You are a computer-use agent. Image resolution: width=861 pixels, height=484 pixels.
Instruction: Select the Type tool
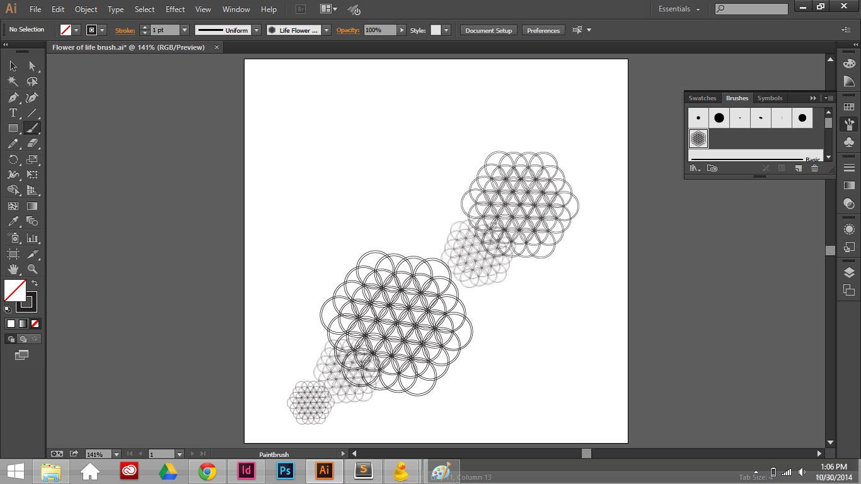pyautogui.click(x=11, y=113)
